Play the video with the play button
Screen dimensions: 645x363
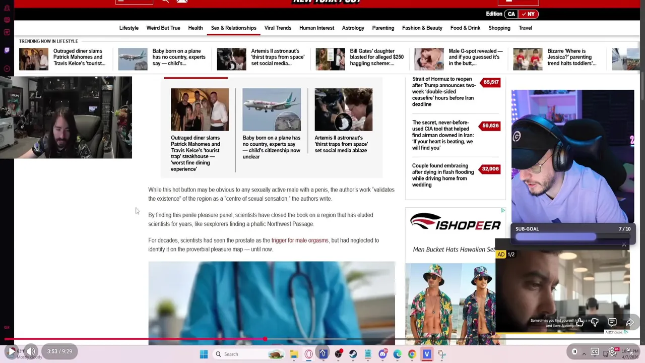click(x=11, y=351)
